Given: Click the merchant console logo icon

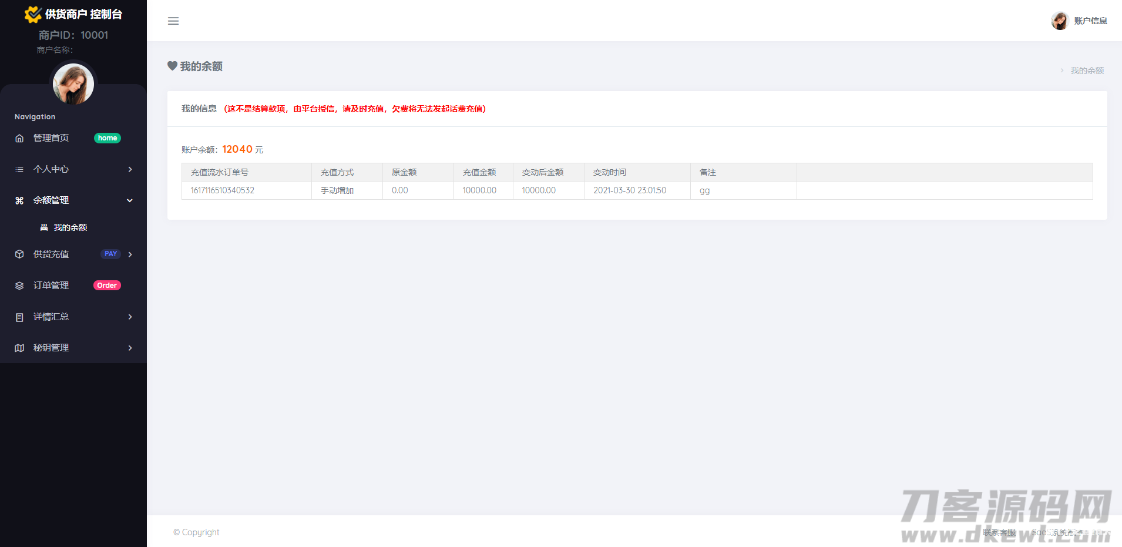Looking at the screenshot, I should (x=33, y=14).
